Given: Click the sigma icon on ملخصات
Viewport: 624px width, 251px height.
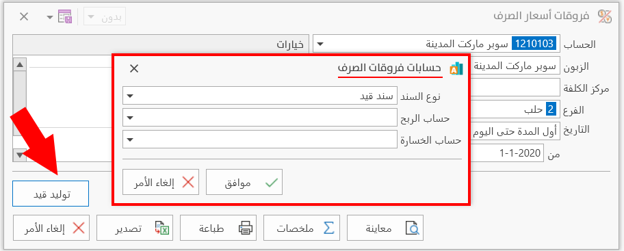Looking at the screenshot, I should pos(328,228).
